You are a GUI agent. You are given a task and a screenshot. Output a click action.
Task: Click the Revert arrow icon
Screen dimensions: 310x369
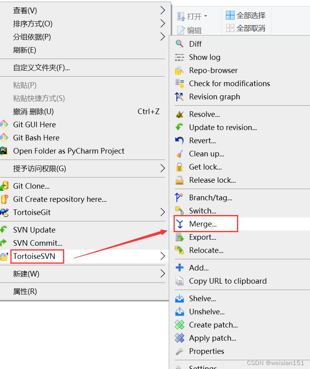180,140
